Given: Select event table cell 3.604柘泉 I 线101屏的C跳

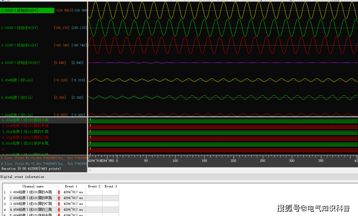Looking at the screenshot, I should (x=33, y=204).
